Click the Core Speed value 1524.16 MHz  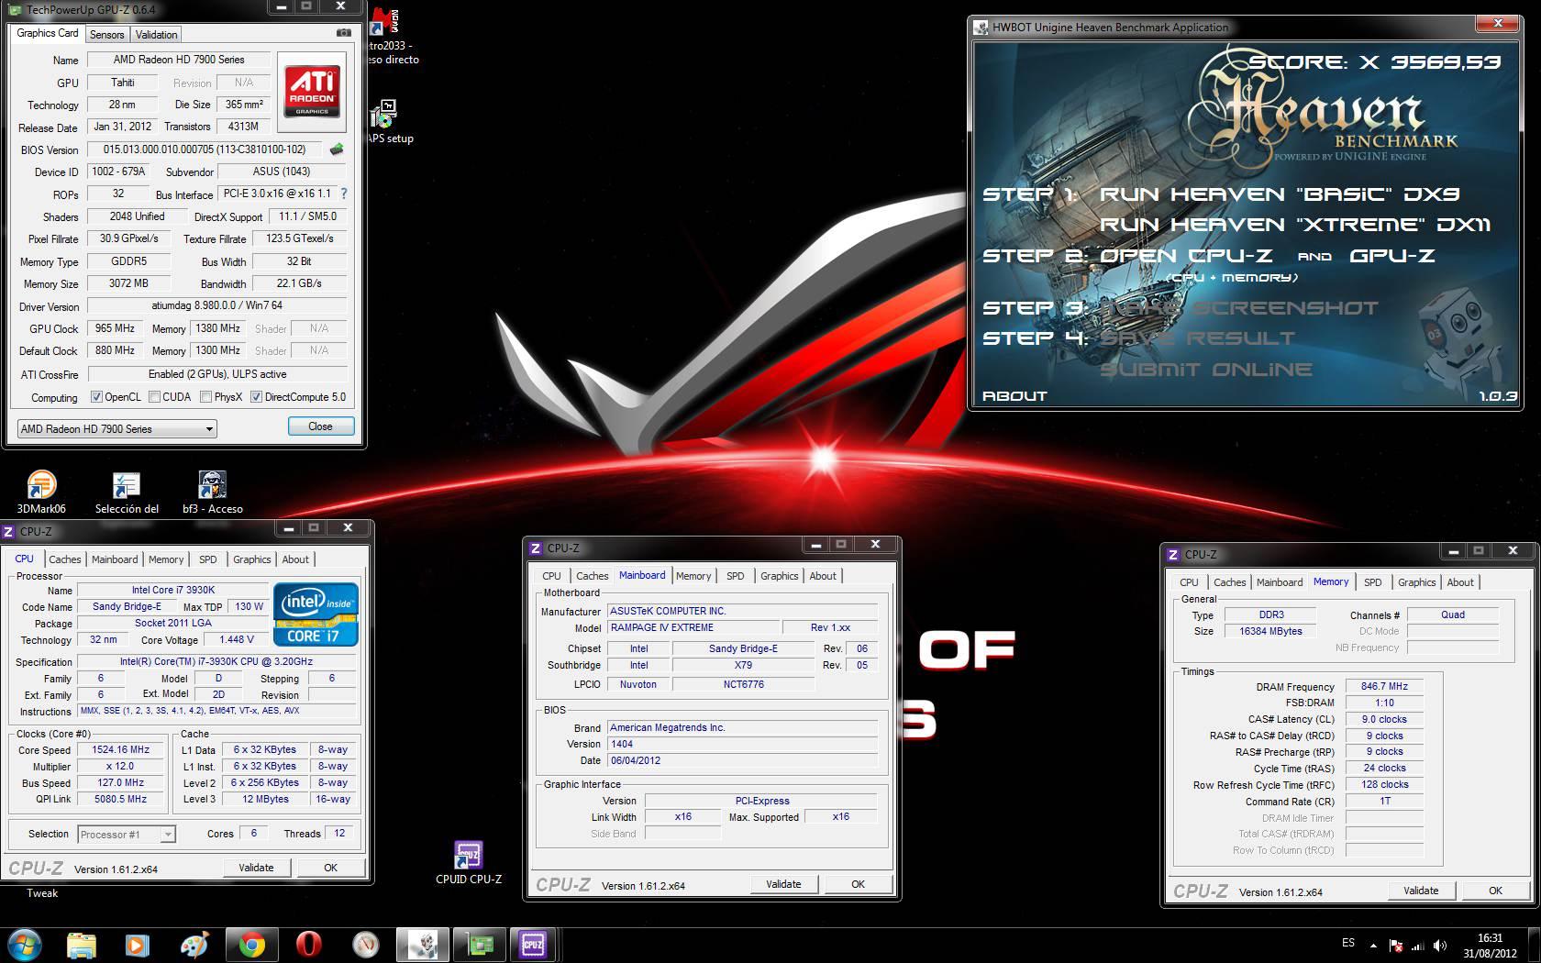point(120,749)
